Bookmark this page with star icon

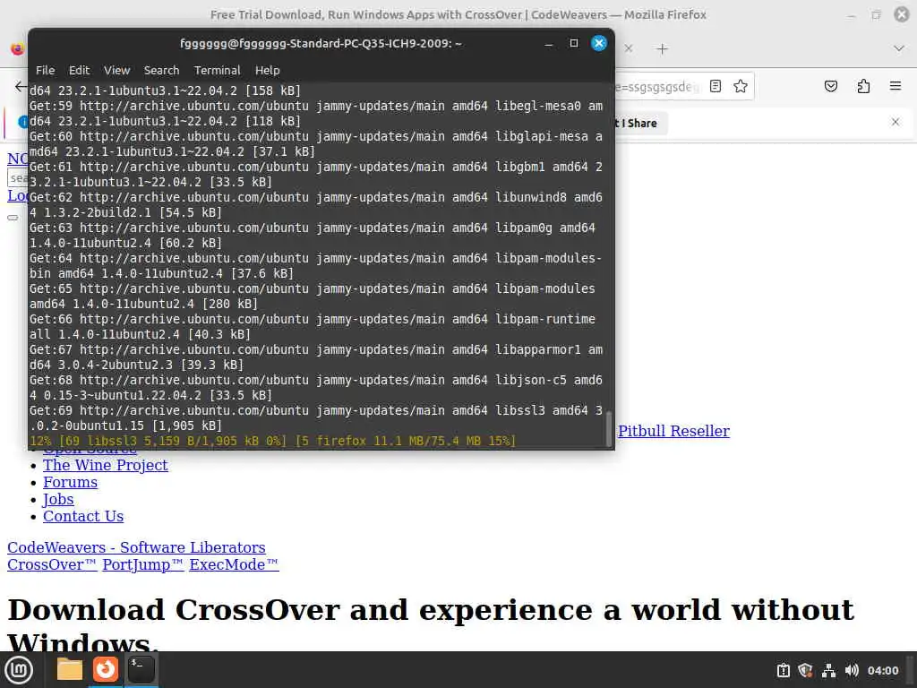741,87
